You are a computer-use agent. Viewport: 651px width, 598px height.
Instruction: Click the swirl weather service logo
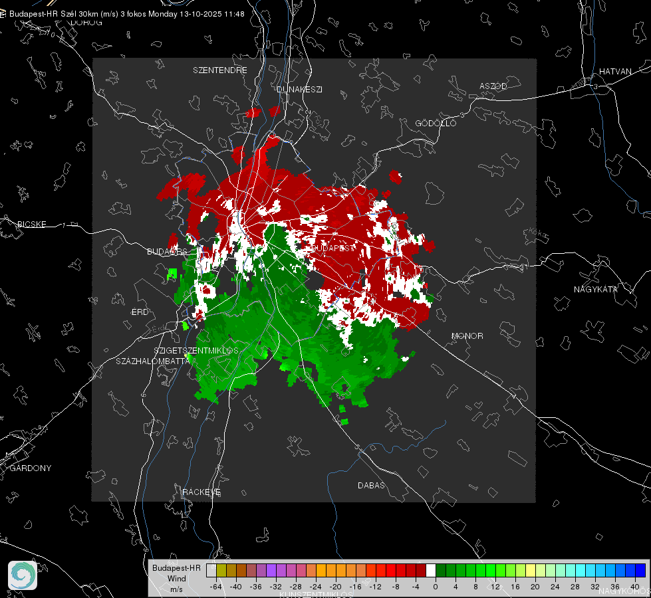pos(23,575)
